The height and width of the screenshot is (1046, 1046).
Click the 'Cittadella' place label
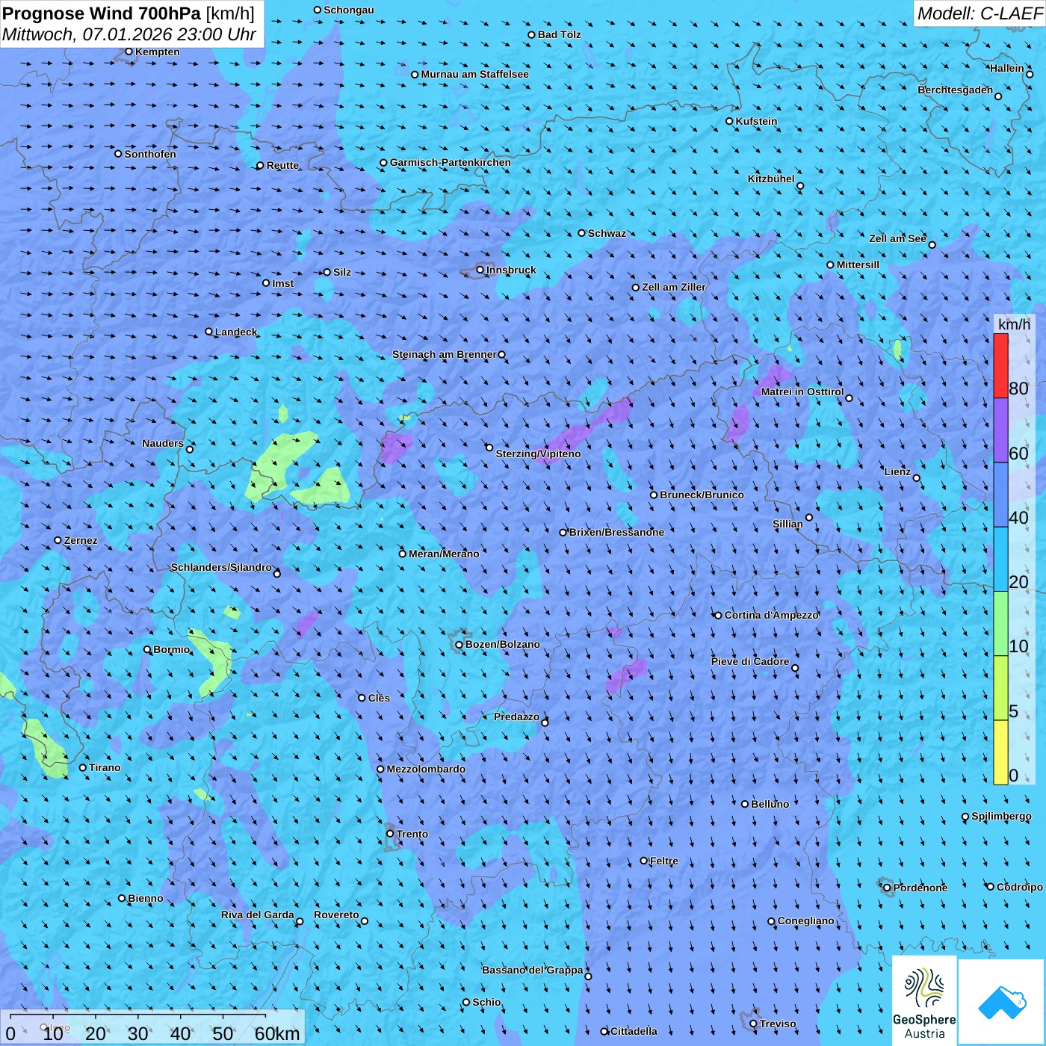pos(634,1031)
